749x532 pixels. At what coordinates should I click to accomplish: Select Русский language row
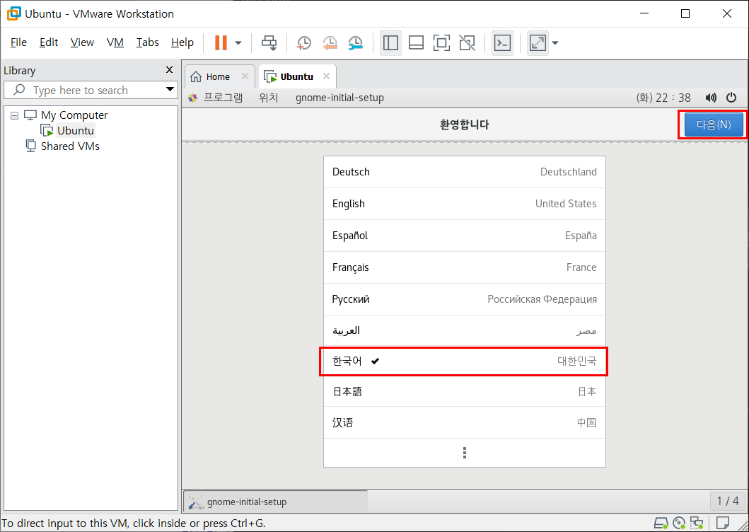tap(464, 299)
